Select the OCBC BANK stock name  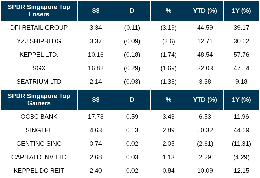[x=39, y=117]
